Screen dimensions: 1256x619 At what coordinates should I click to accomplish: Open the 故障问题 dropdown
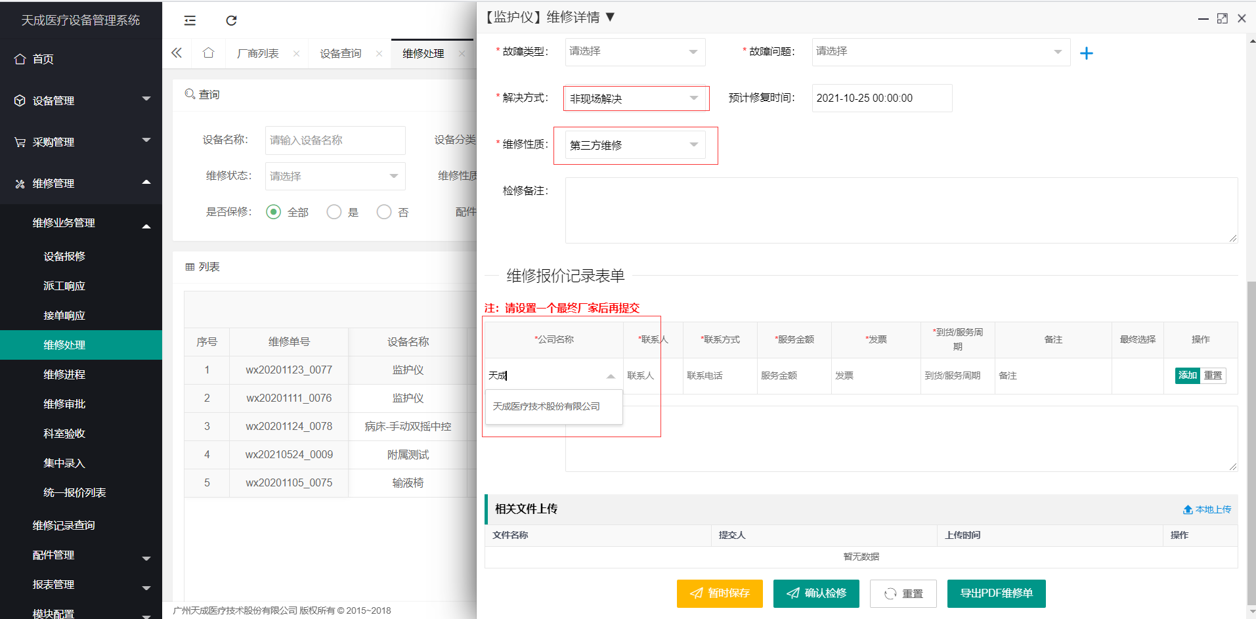(941, 52)
